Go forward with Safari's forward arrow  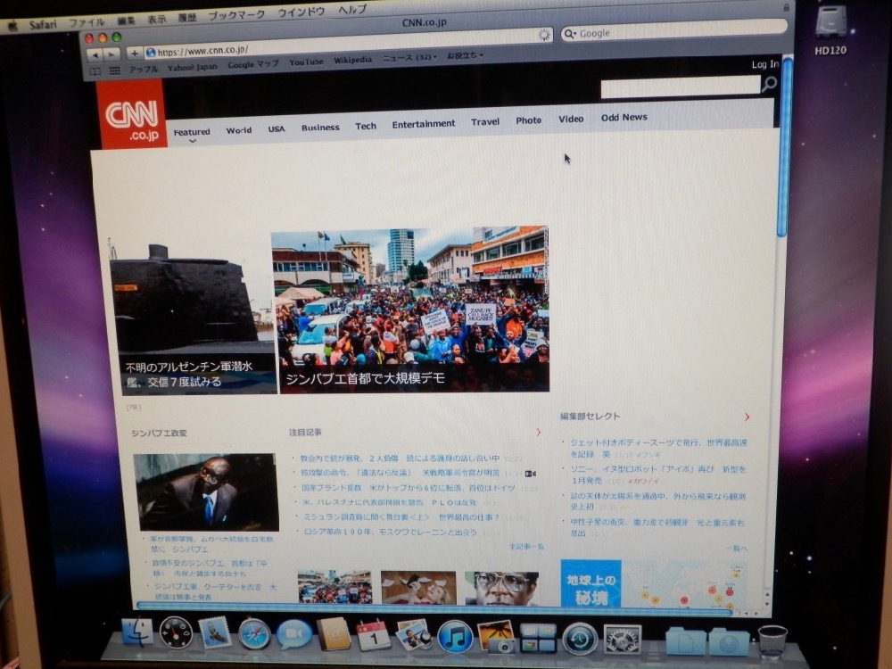pos(111,54)
